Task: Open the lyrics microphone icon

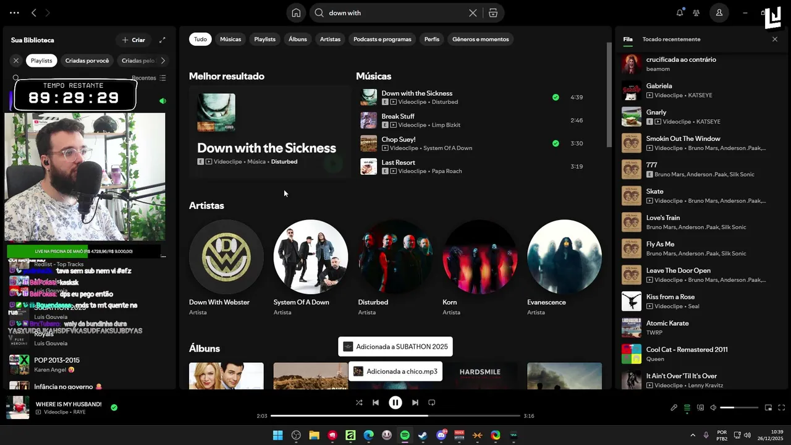Action: pyautogui.click(x=674, y=408)
